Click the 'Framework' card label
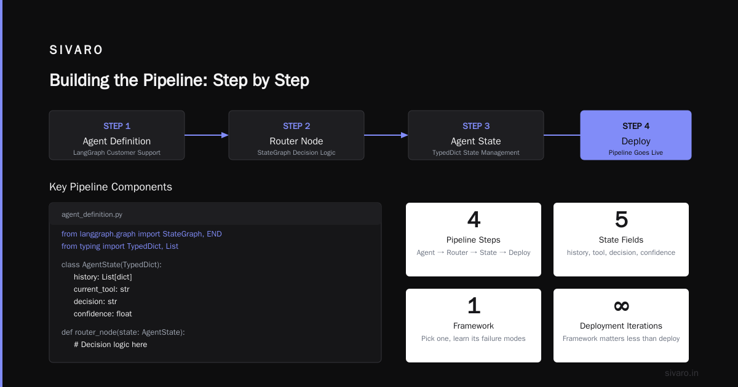 [474, 326]
